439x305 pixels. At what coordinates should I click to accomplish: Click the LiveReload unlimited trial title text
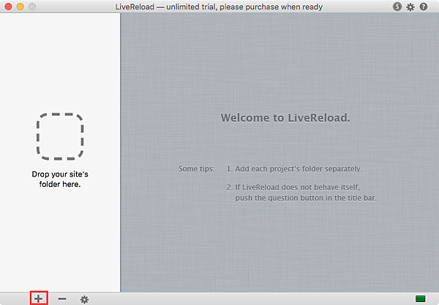click(x=219, y=7)
